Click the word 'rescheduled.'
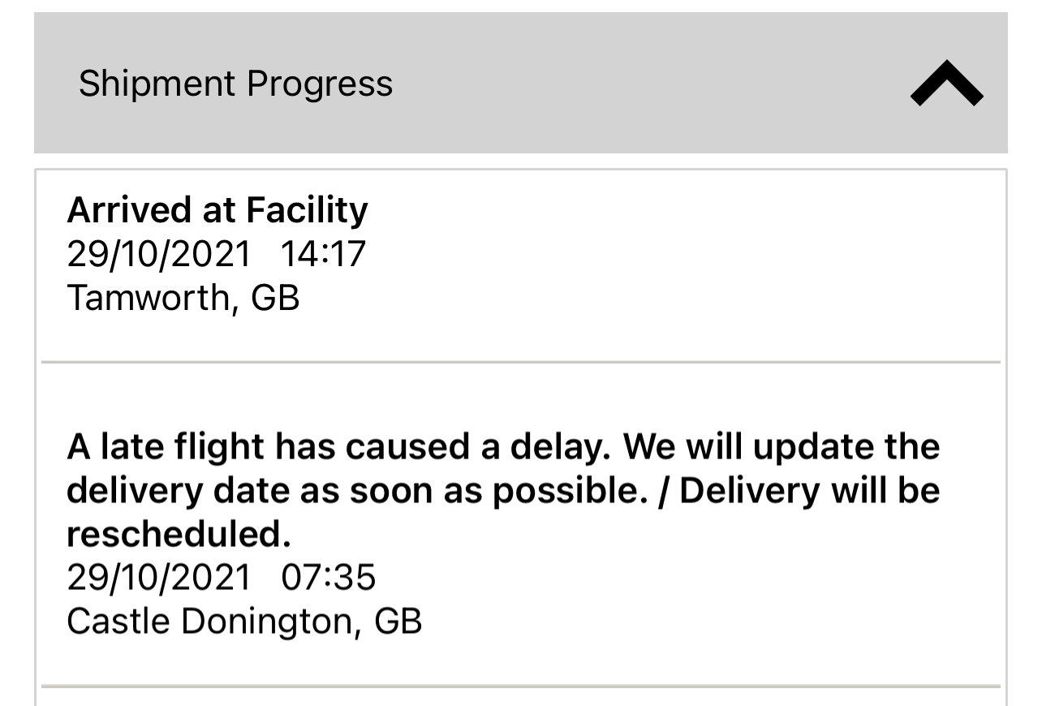 [179, 534]
